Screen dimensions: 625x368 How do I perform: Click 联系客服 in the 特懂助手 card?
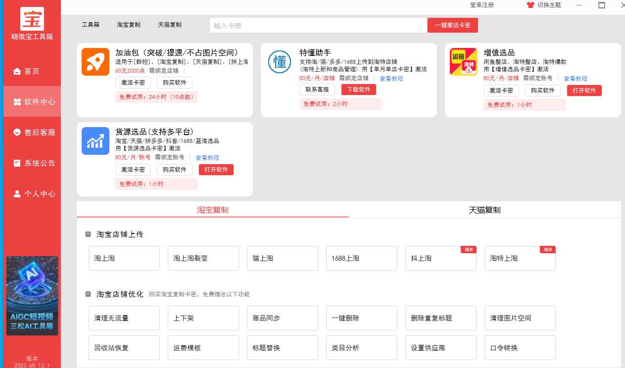pyautogui.click(x=317, y=90)
